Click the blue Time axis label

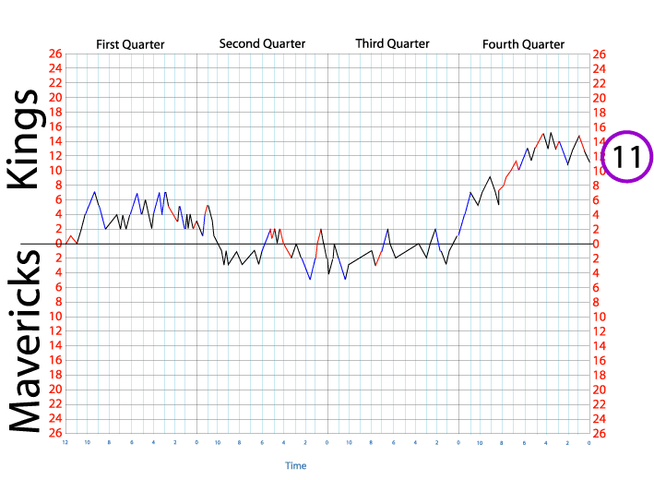[x=295, y=466]
